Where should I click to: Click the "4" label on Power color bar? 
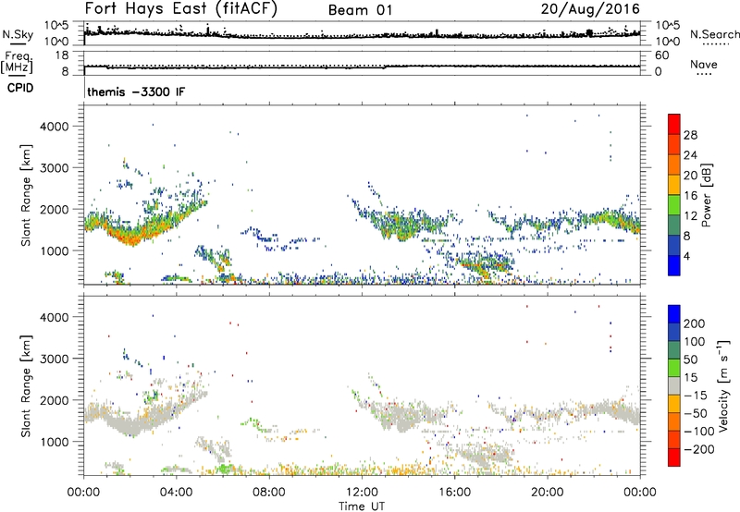(x=686, y=257)
